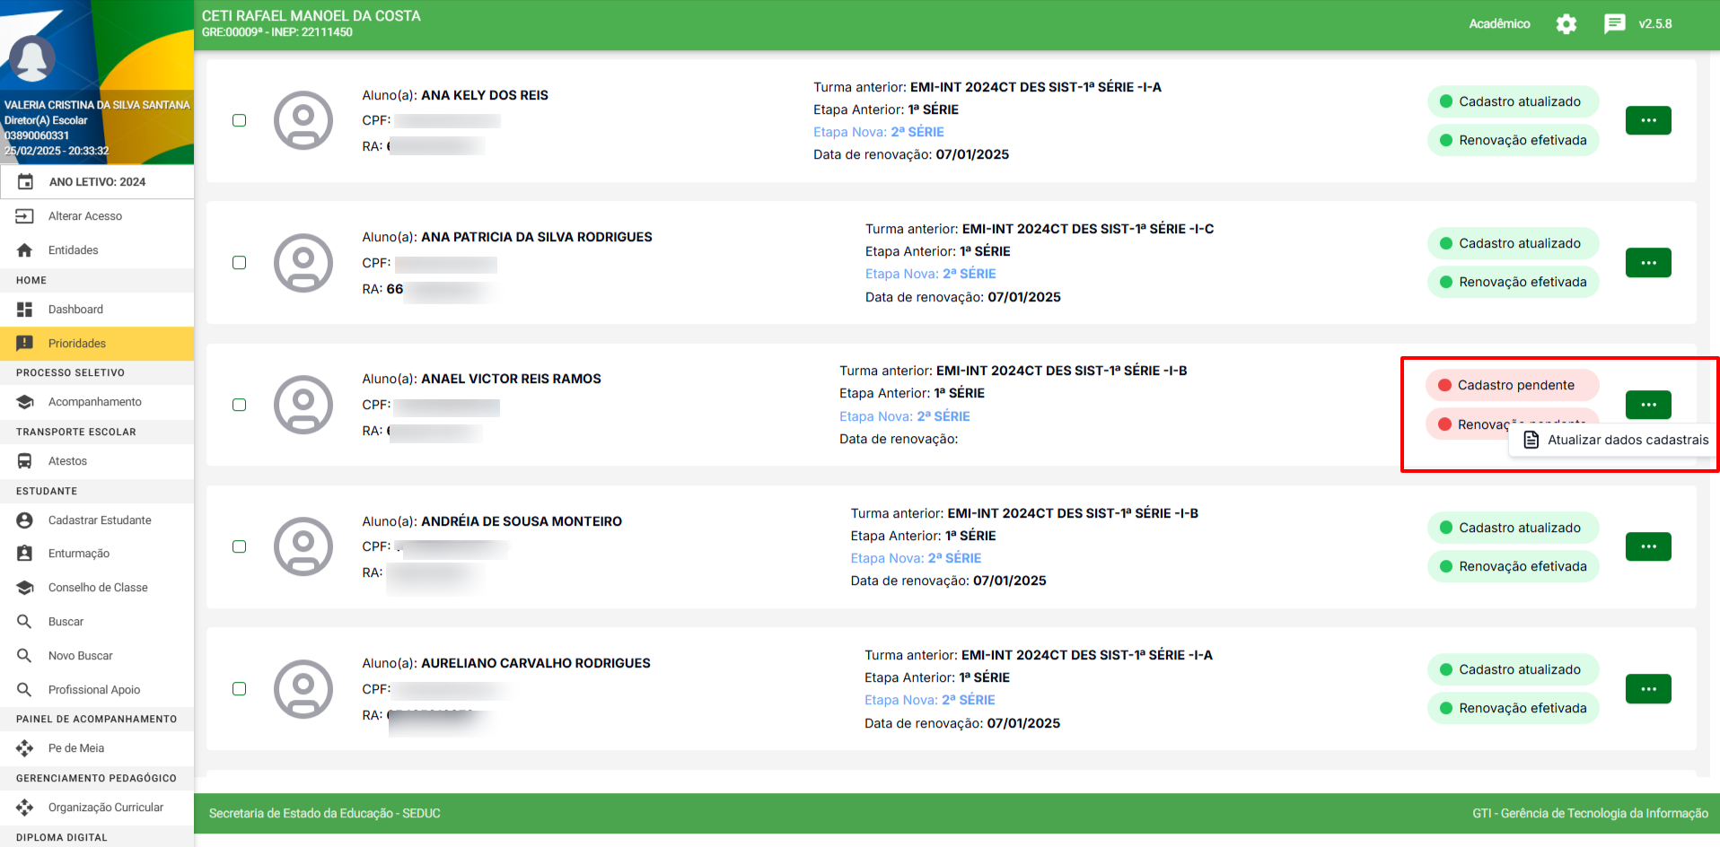Click Ana Patricia's profile avatar
The image size is (1720, 847).
pos(303,263)
